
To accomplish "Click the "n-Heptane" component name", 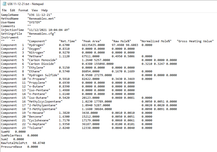I will tap(37, 124).
